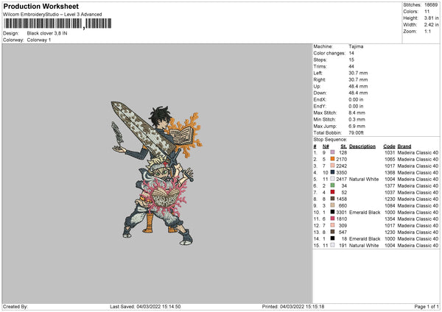Click the Zoom value 1:1
This screenshot has width=442, height=312.
427,31
